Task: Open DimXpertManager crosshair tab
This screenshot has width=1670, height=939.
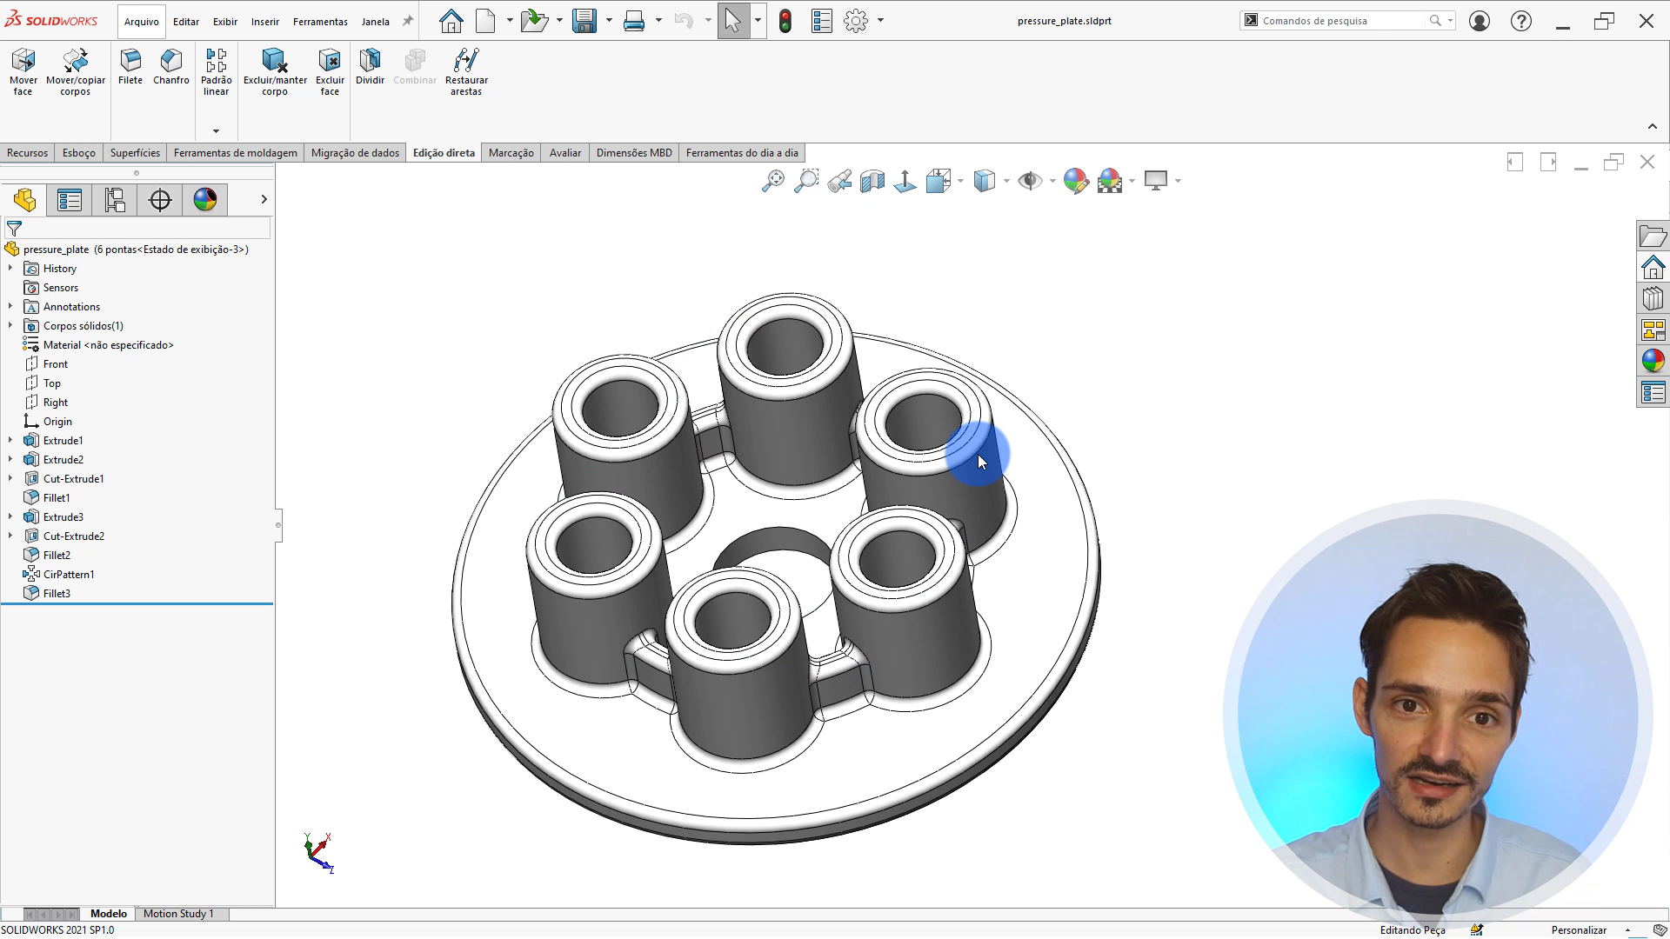Action: (160, 200)
